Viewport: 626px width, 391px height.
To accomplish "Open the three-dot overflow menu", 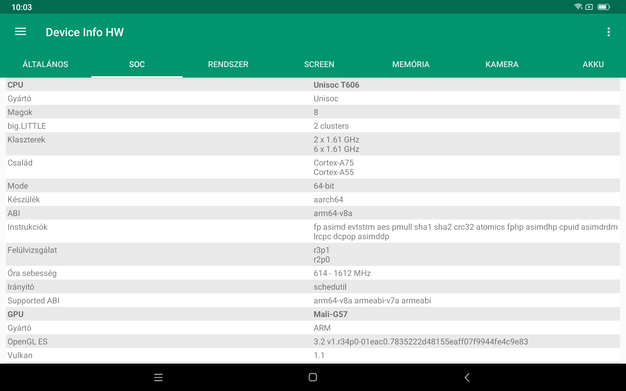I will pyautogui.click(x=608, y=32).
